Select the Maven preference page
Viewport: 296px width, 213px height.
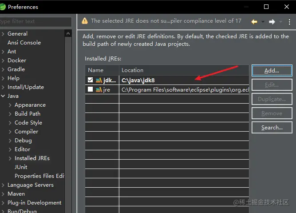[16, 194]
